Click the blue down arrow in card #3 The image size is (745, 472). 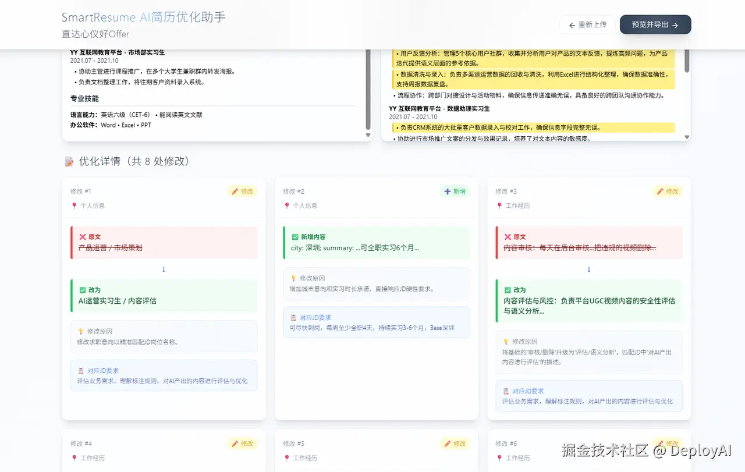(x=588, y=269)
